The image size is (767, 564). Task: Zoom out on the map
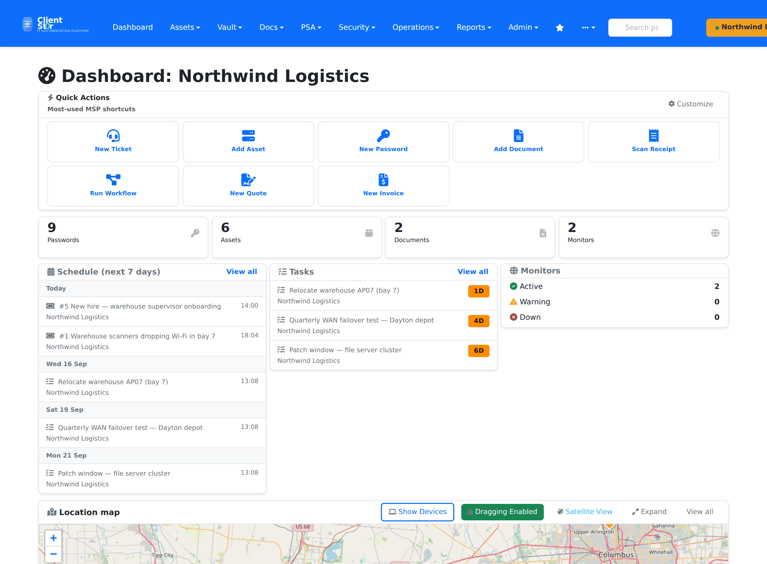53,554
